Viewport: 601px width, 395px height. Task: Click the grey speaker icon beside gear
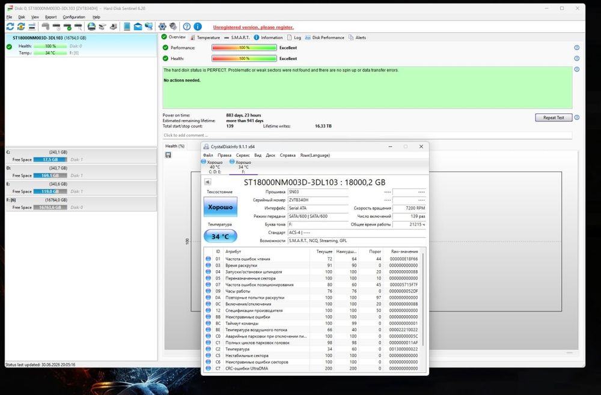click(x=173, y=26)
